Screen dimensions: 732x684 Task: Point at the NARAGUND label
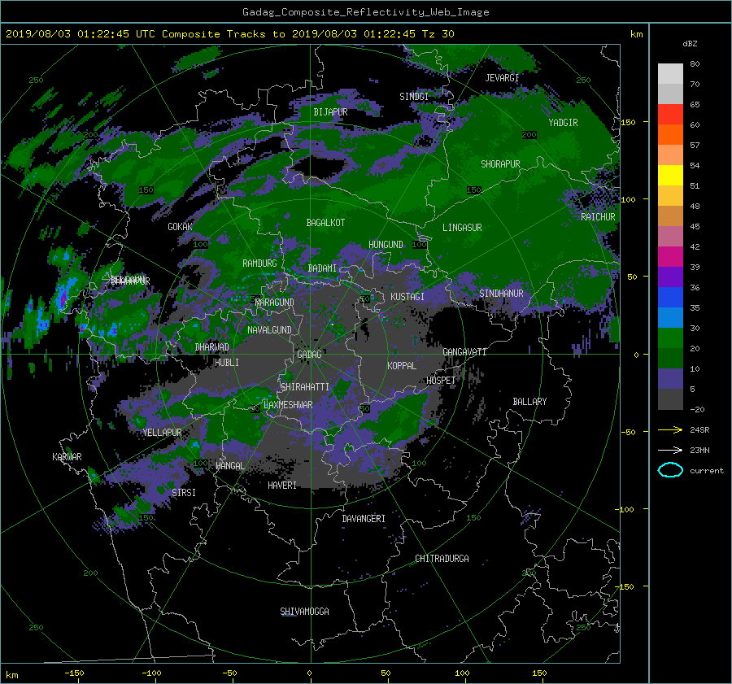coord(275,302)
